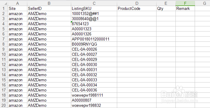Click cell CEL-0A-00036
The image size is (210, 108).
(x=94, y=90)
